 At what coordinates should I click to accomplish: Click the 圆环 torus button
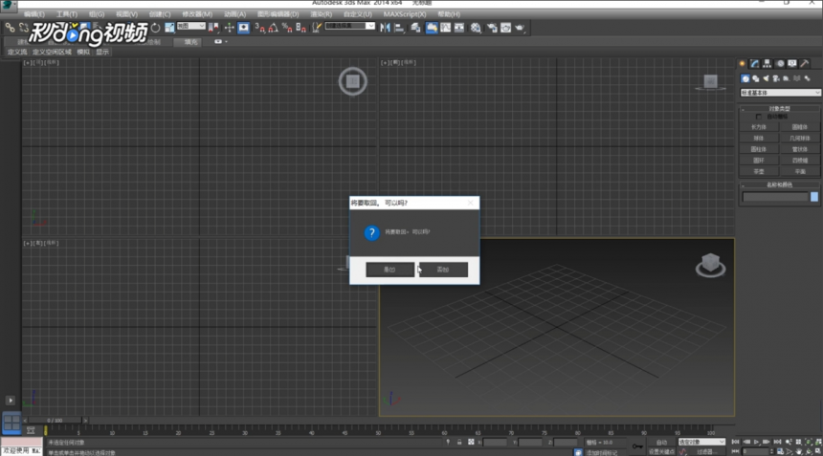759,161
